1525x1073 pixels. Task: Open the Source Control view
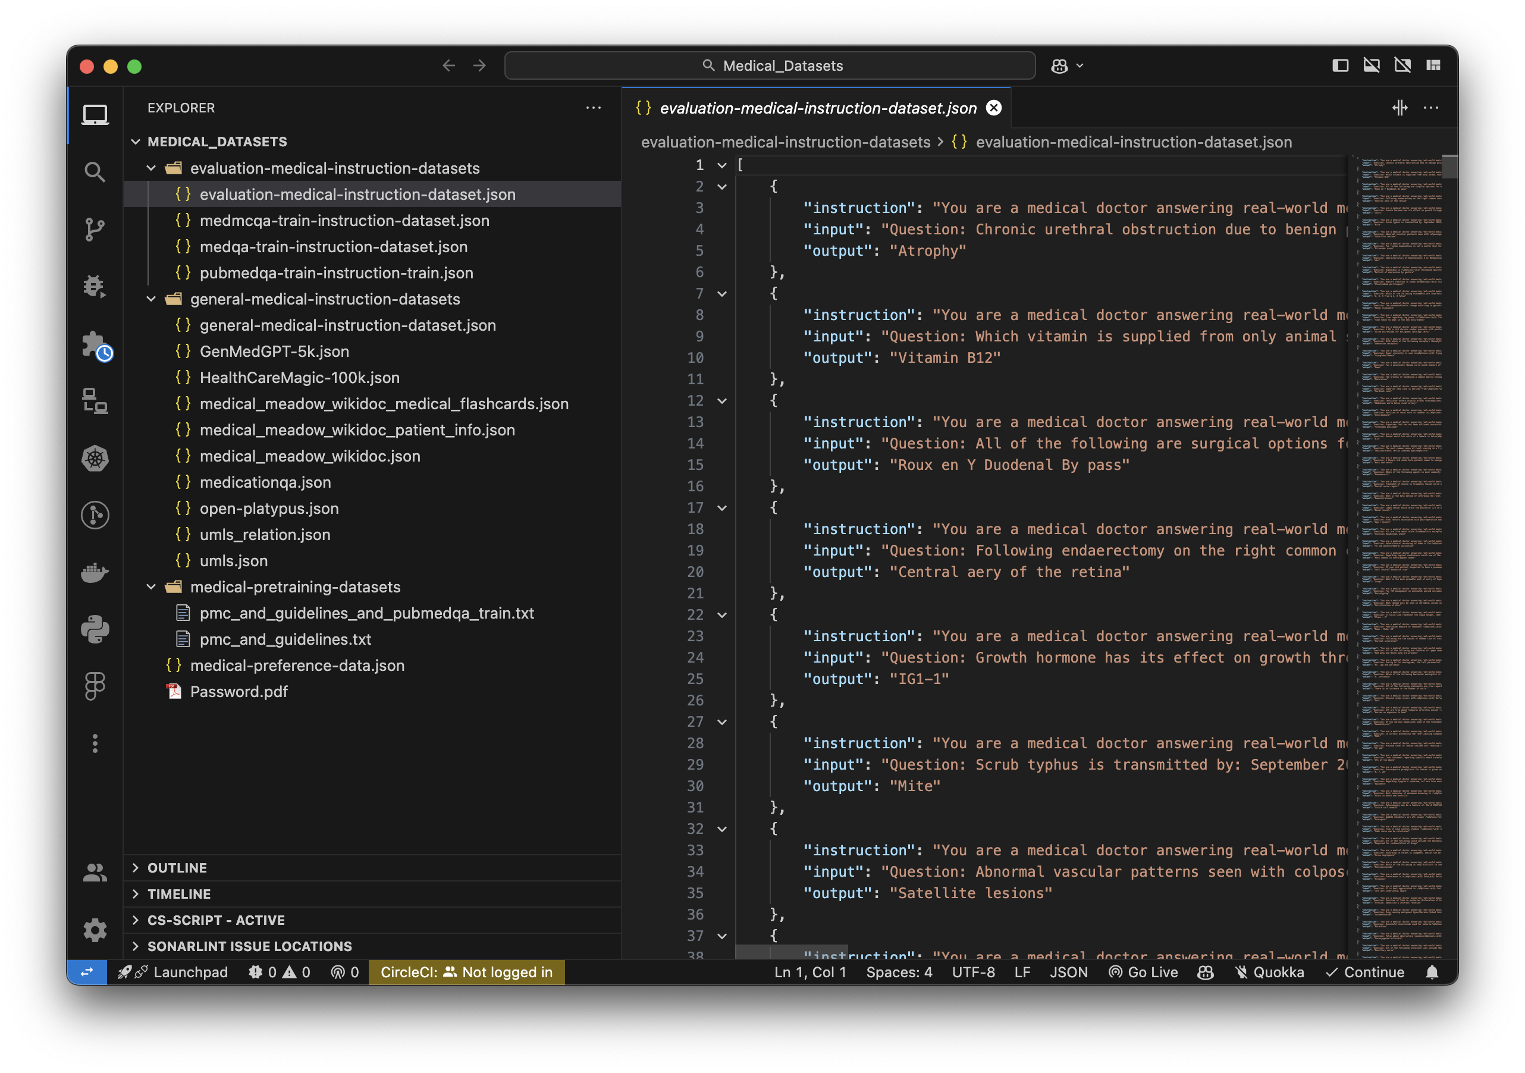tap(95, 229)
